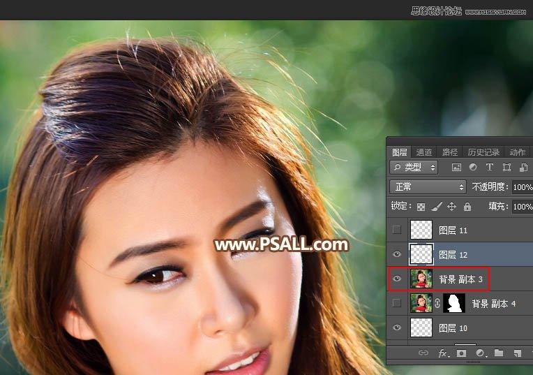Image resolution: width=533 pixels, height=375 pixels.
Task: Hide 图层 12 with its eye icon
Action: 397,254
